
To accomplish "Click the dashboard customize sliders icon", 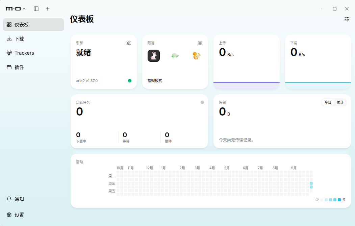I will pos(347,19).
